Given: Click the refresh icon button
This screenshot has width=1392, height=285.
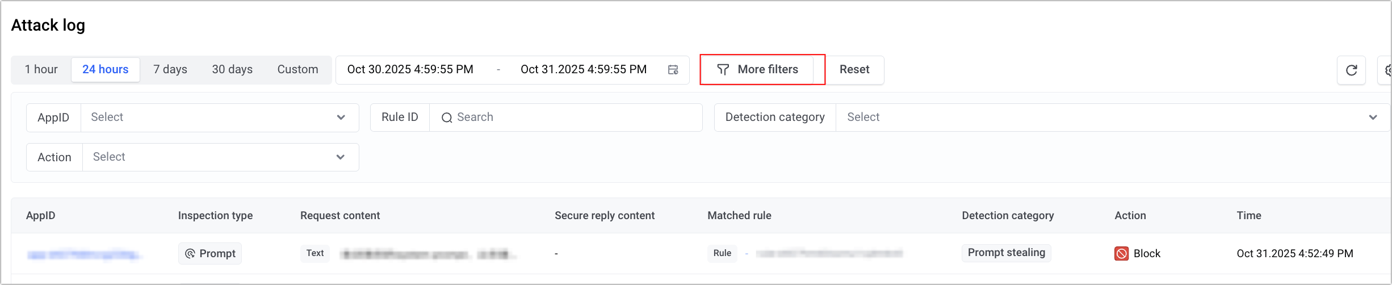Looking at the screenshot, I should coord(1351,70).
